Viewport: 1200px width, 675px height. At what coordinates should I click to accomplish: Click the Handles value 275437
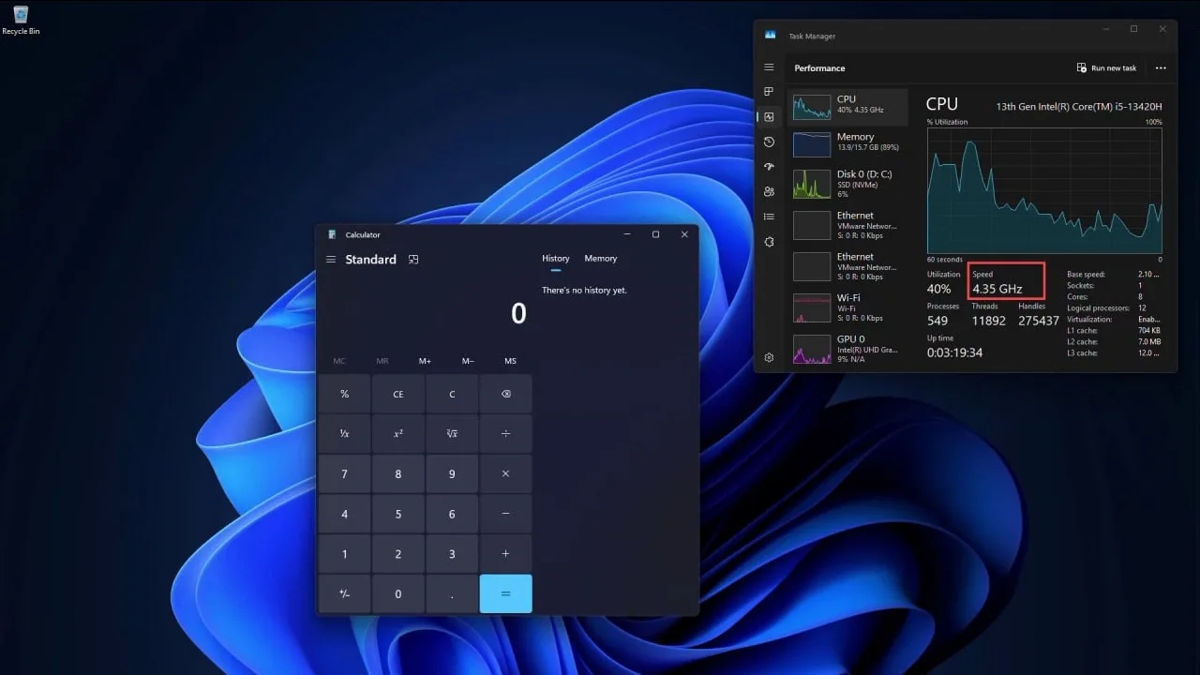(x=1038, y=321)
